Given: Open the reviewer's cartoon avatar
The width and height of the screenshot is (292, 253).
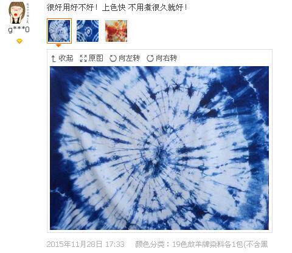Looking at the screenshot, I should [19, 13].
